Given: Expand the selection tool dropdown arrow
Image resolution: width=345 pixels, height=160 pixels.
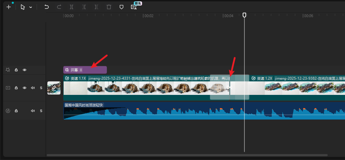Looking at the screenshot, I should pyautogui.click(x=31, y=7).
